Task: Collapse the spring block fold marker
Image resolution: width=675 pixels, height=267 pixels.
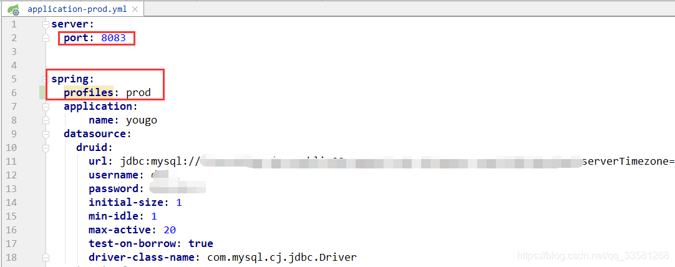Action: click(x=46, y=79)
